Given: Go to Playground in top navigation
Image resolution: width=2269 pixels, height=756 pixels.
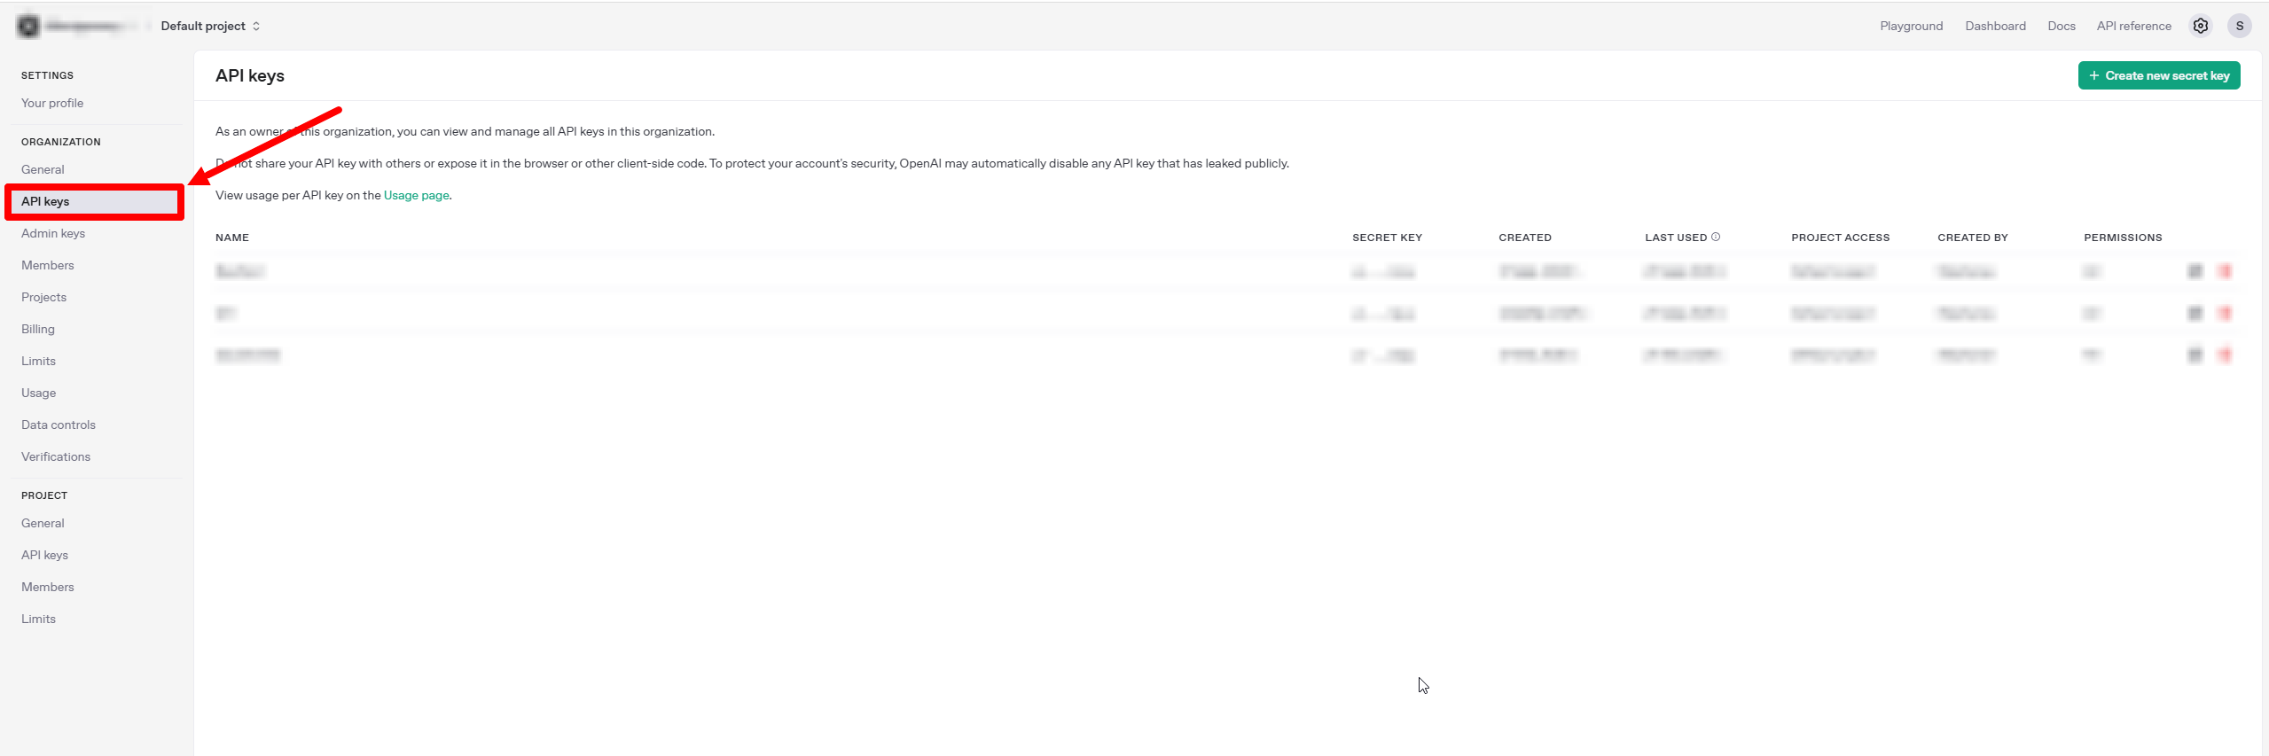Looking at the screenshot, I should (x=1911, y=26).
